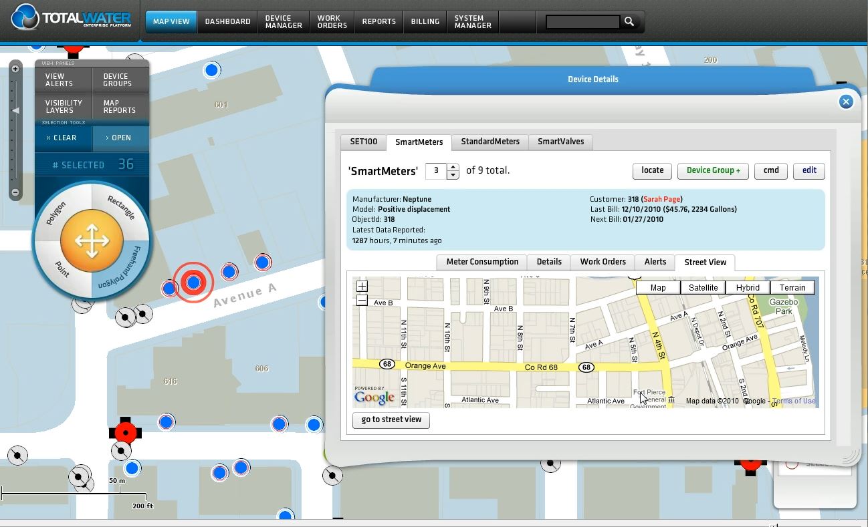Click Open in selection tools

[x=120, y=138]
